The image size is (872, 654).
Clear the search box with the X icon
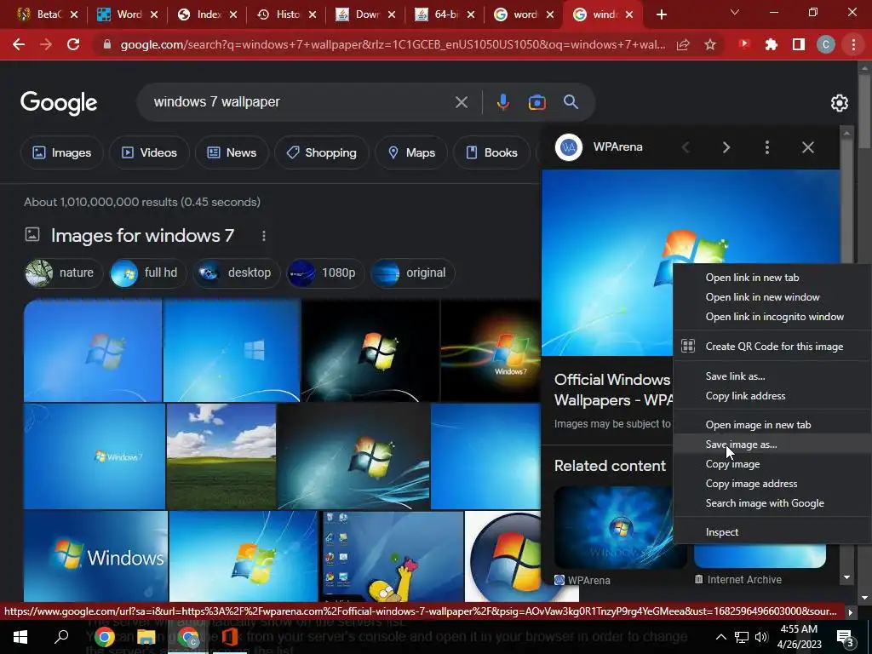click(462, 102)
